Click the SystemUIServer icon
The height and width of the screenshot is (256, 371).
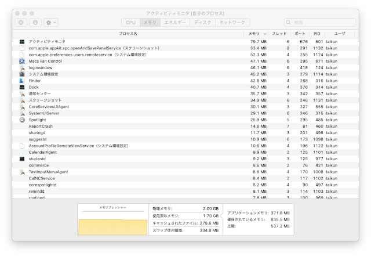(x=22, y=113)
